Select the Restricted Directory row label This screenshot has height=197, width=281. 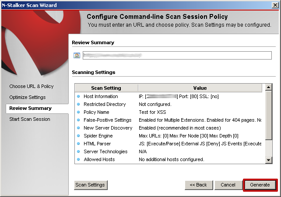click(105, 104)
